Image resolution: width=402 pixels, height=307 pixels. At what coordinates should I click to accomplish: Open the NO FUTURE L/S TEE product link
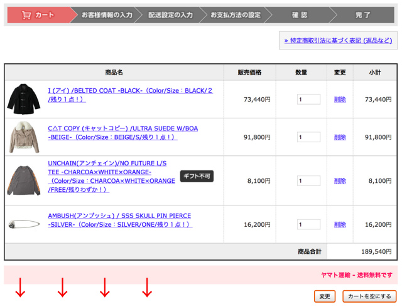pos(112,177)
